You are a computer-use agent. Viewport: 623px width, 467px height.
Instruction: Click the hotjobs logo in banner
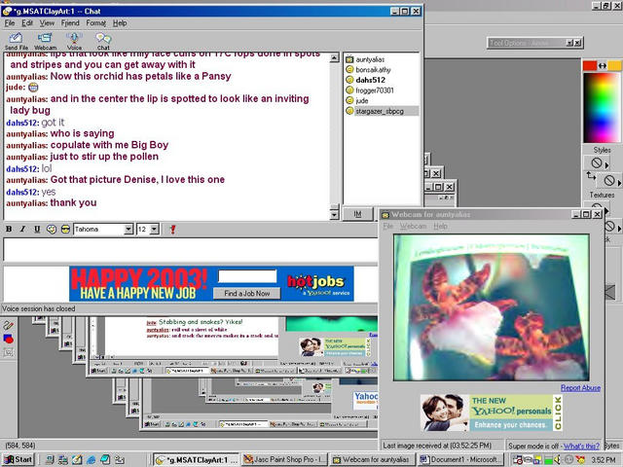[318, 283]
